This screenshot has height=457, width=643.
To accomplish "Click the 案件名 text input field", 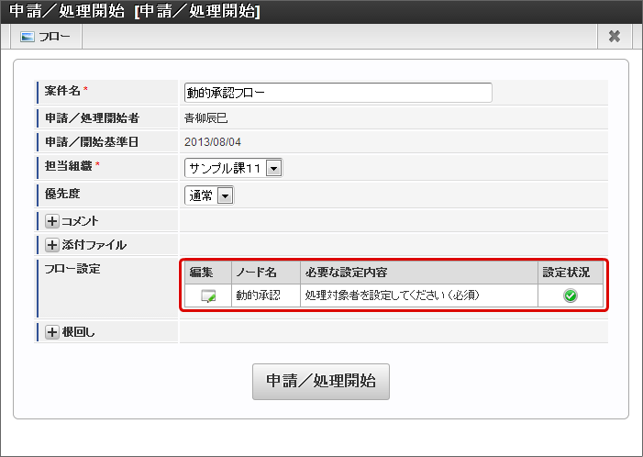I will (338, 93).
